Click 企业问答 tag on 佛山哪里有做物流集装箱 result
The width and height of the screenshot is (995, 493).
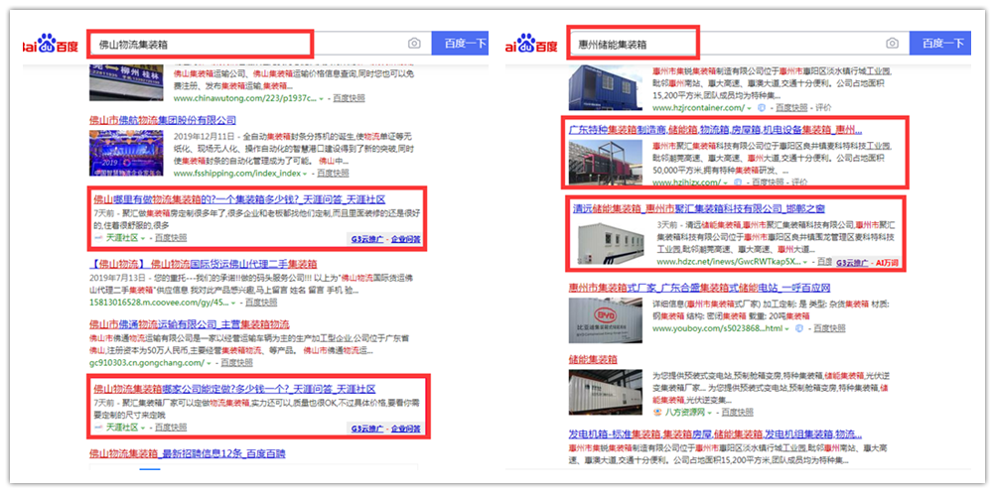click(x=405, y=239)
